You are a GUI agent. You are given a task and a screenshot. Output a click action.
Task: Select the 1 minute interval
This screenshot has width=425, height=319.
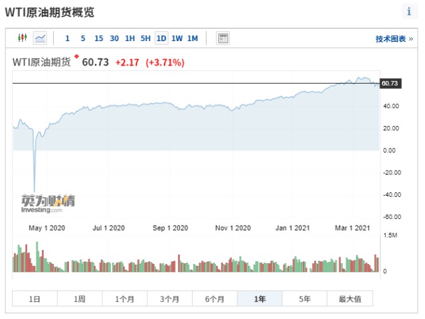pos(67,38)
